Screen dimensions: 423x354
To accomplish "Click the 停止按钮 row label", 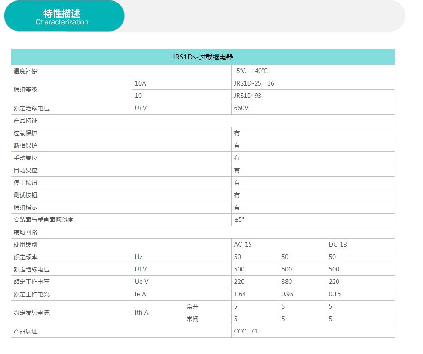I will tap(25, 183).
